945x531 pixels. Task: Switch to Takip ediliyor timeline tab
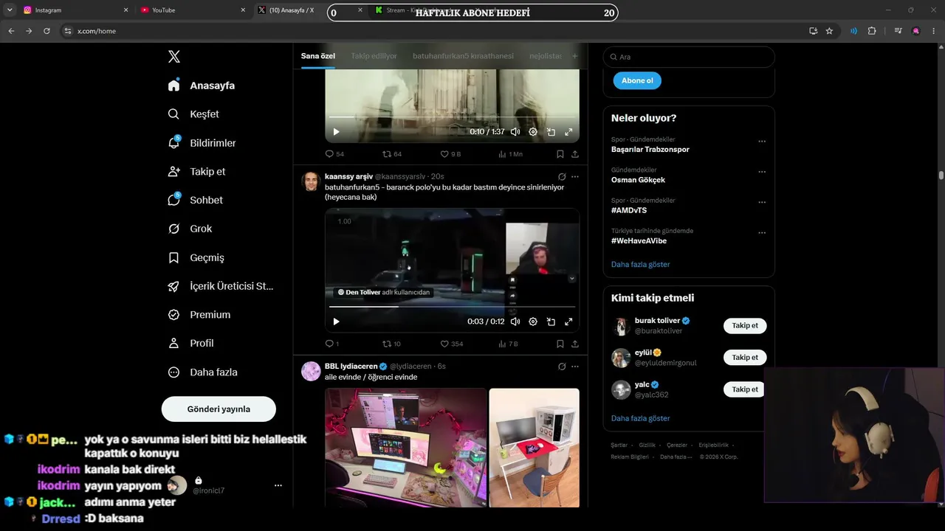tap(374, 56)
